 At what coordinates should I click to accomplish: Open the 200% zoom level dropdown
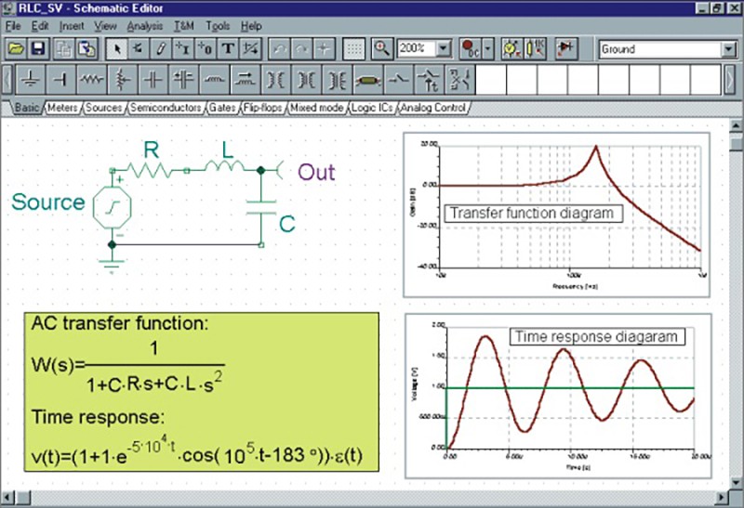[x=444, y=49]
